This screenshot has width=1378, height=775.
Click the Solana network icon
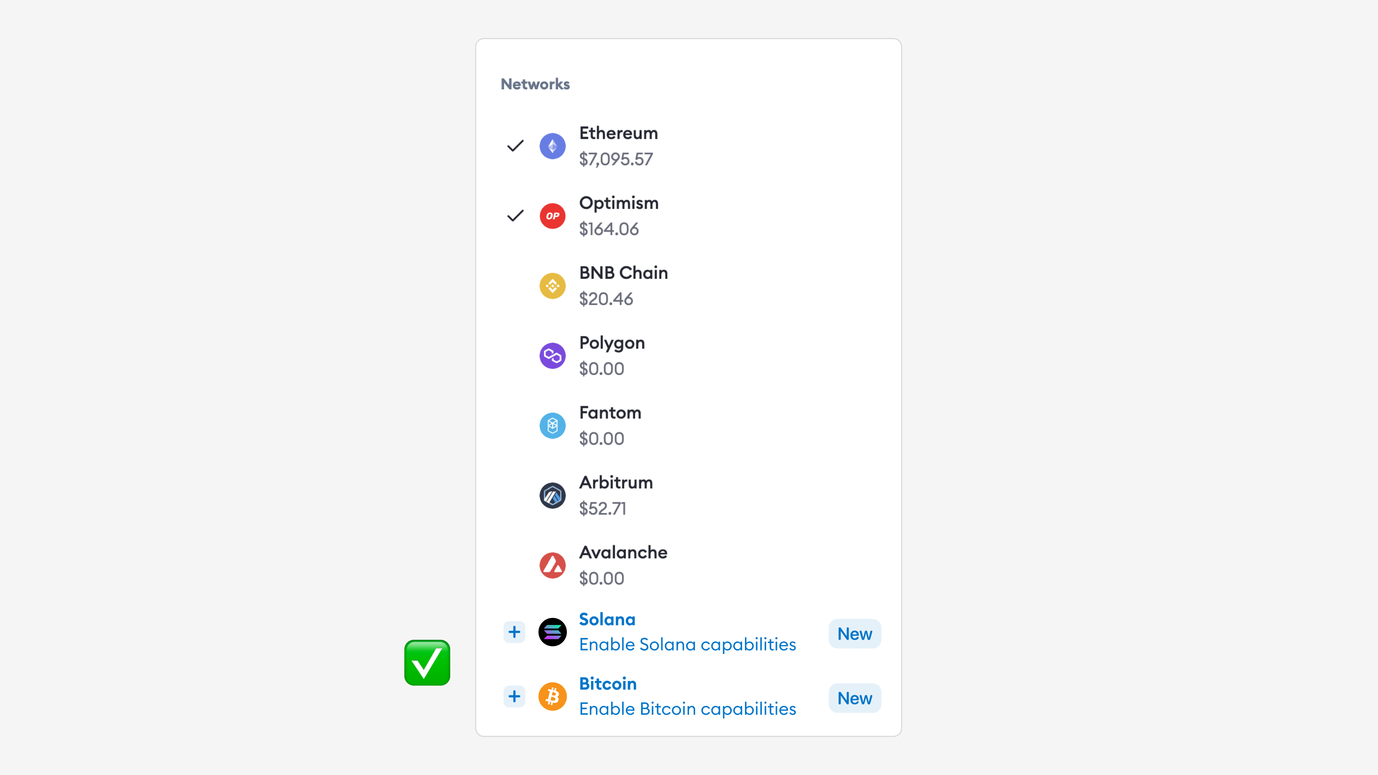click(552, 632)
